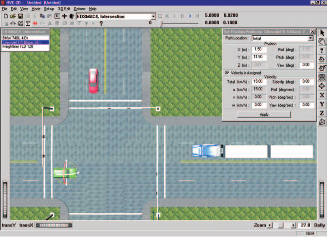Viewport: 327px width, 237px height.
Task: Click the question mark in right toolbar
Action: (x=322, y=50)
